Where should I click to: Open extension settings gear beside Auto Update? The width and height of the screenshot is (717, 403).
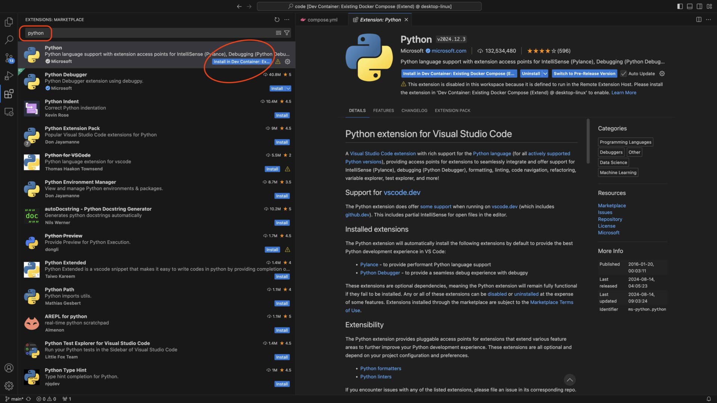tap(662, 74)
